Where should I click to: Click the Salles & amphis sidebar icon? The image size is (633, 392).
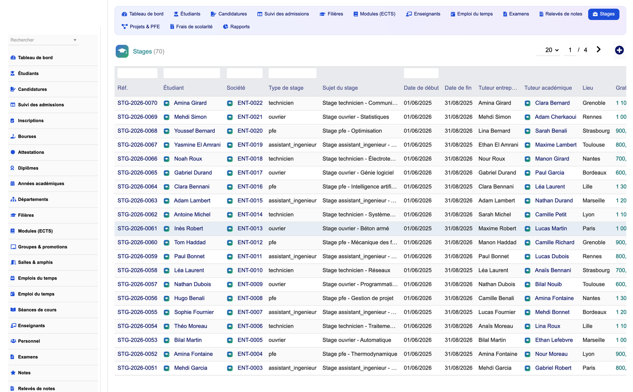coord(13,262)
